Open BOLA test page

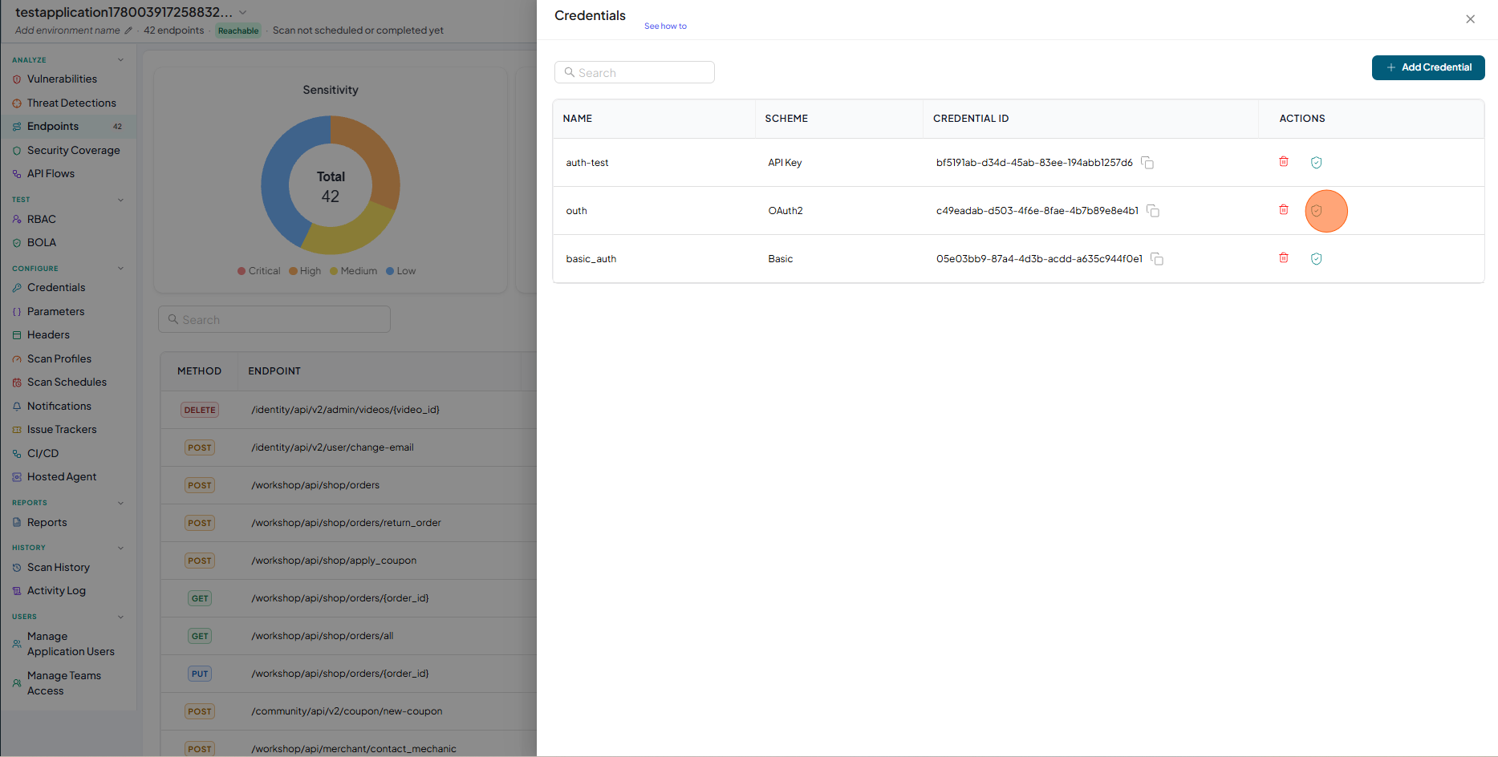42,243
